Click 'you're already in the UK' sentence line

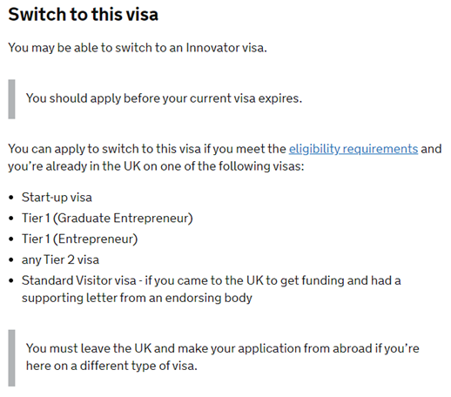click(156, 166)
